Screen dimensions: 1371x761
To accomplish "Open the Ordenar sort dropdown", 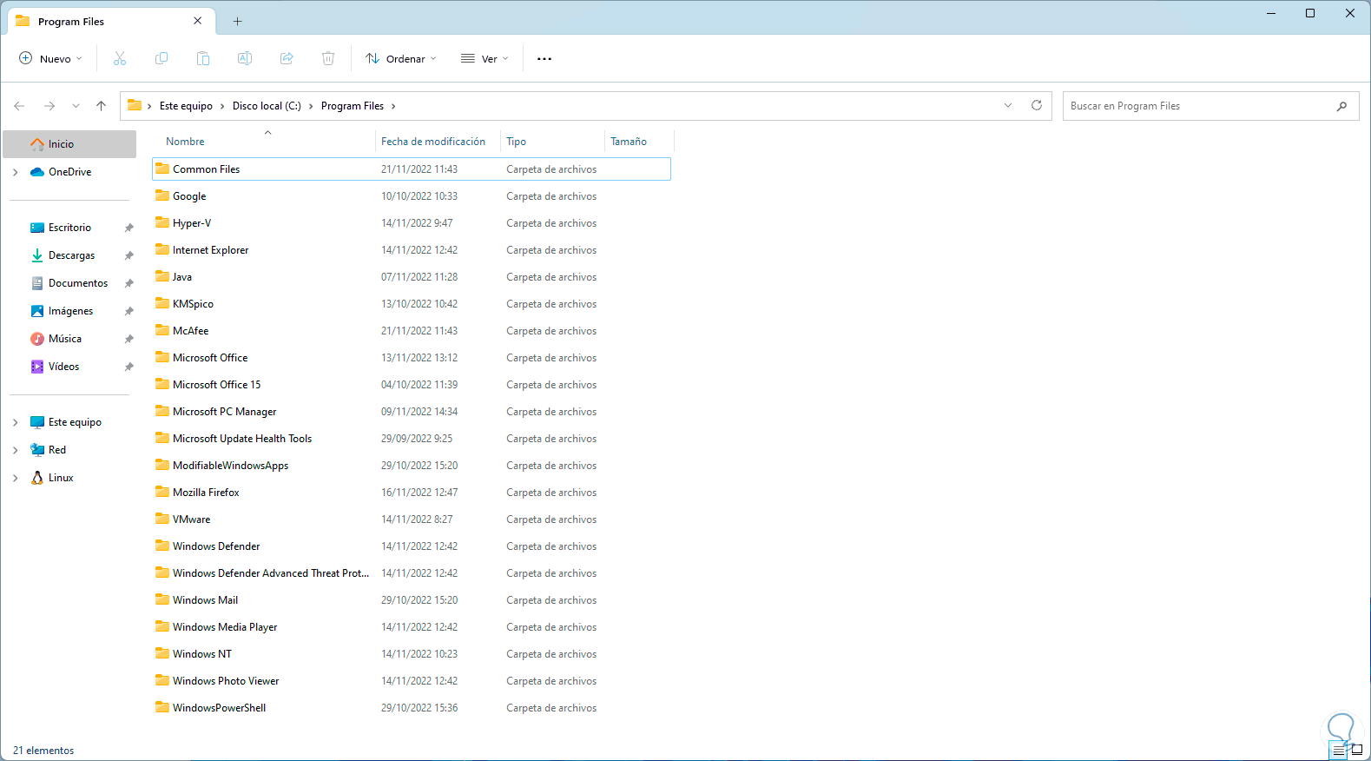I will tap(400, 59).
